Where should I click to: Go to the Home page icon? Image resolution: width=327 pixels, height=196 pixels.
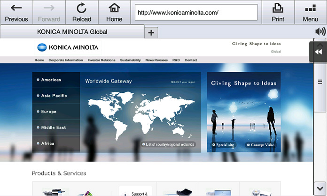(x=114, y=12)
